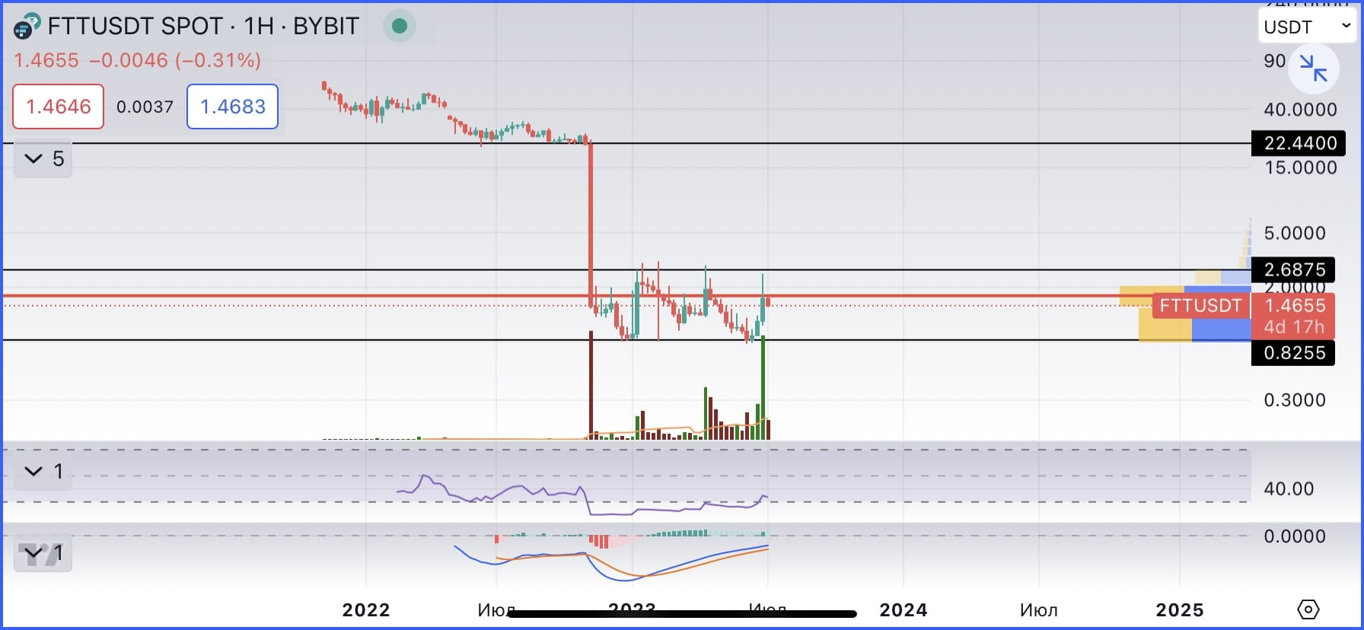The height and width of the screenshot is (630, 1364).
Task: Click the 1.4655 last price label
Action: click(x=1295, y=306)
